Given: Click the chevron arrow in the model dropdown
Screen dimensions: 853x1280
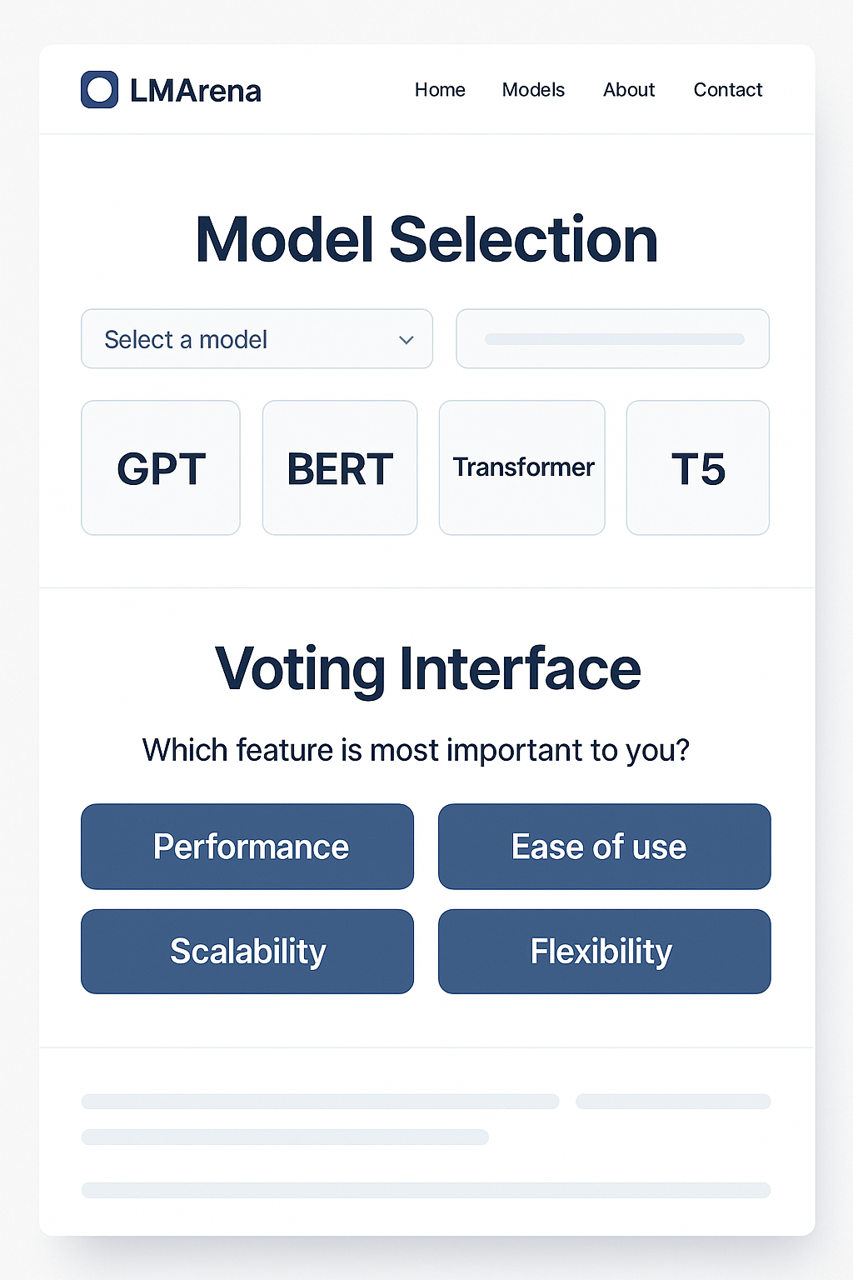Looking at the screenshot, I should coord(407,340).
